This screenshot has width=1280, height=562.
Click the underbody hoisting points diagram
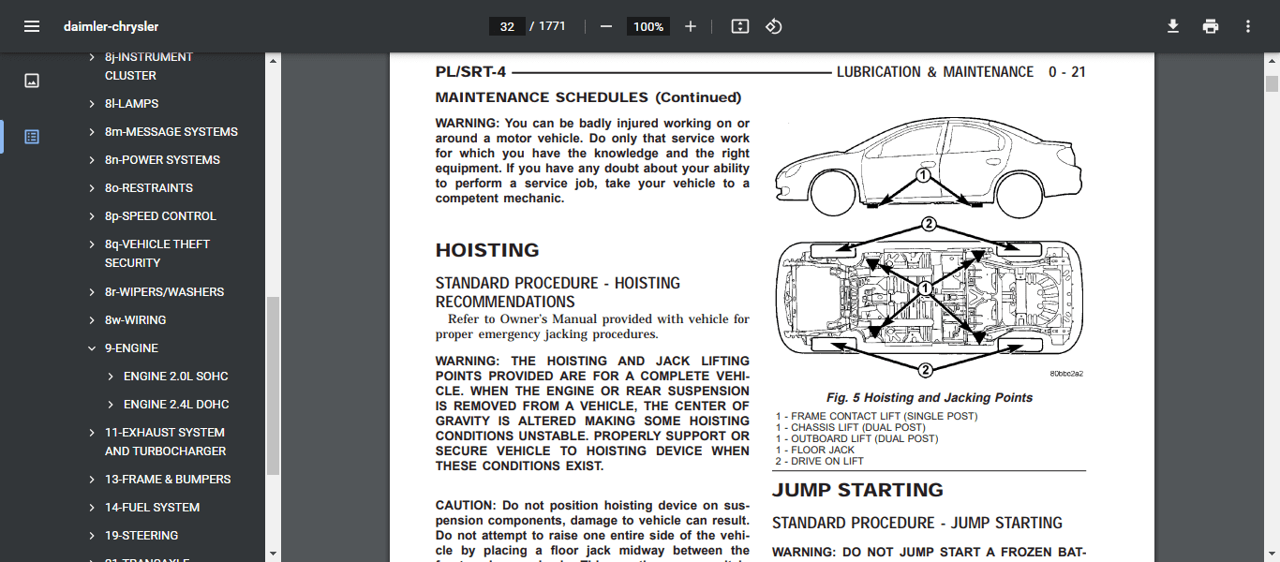pos(929,300)
